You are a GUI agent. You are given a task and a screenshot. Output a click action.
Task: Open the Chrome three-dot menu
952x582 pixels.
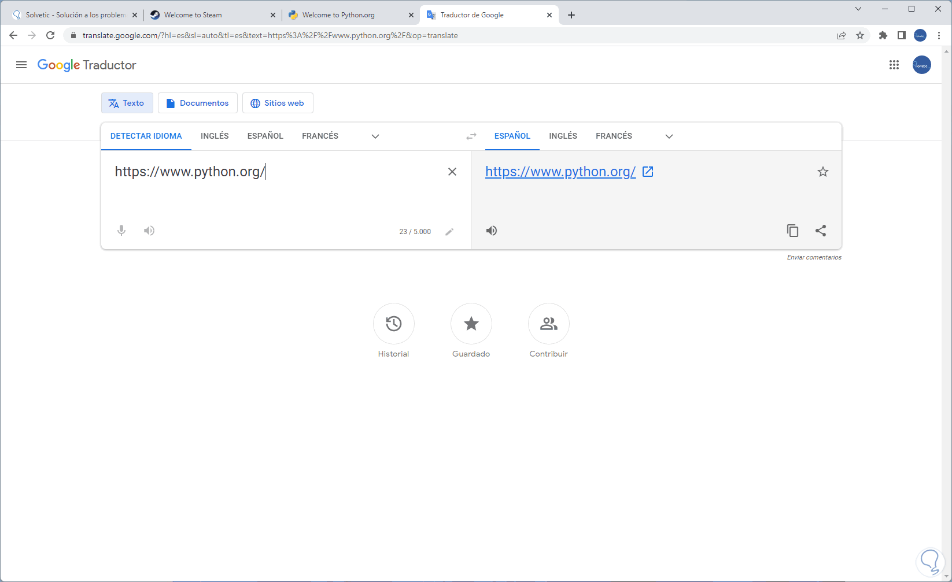point(939,35)
